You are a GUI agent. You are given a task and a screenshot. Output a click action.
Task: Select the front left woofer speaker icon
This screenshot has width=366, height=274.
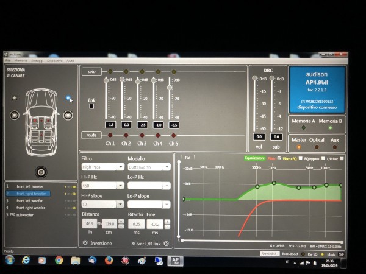(15, 115)
